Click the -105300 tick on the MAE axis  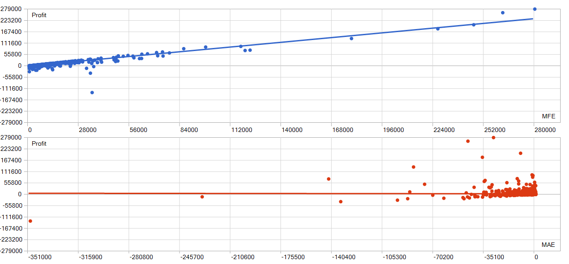tap(395, 257)
